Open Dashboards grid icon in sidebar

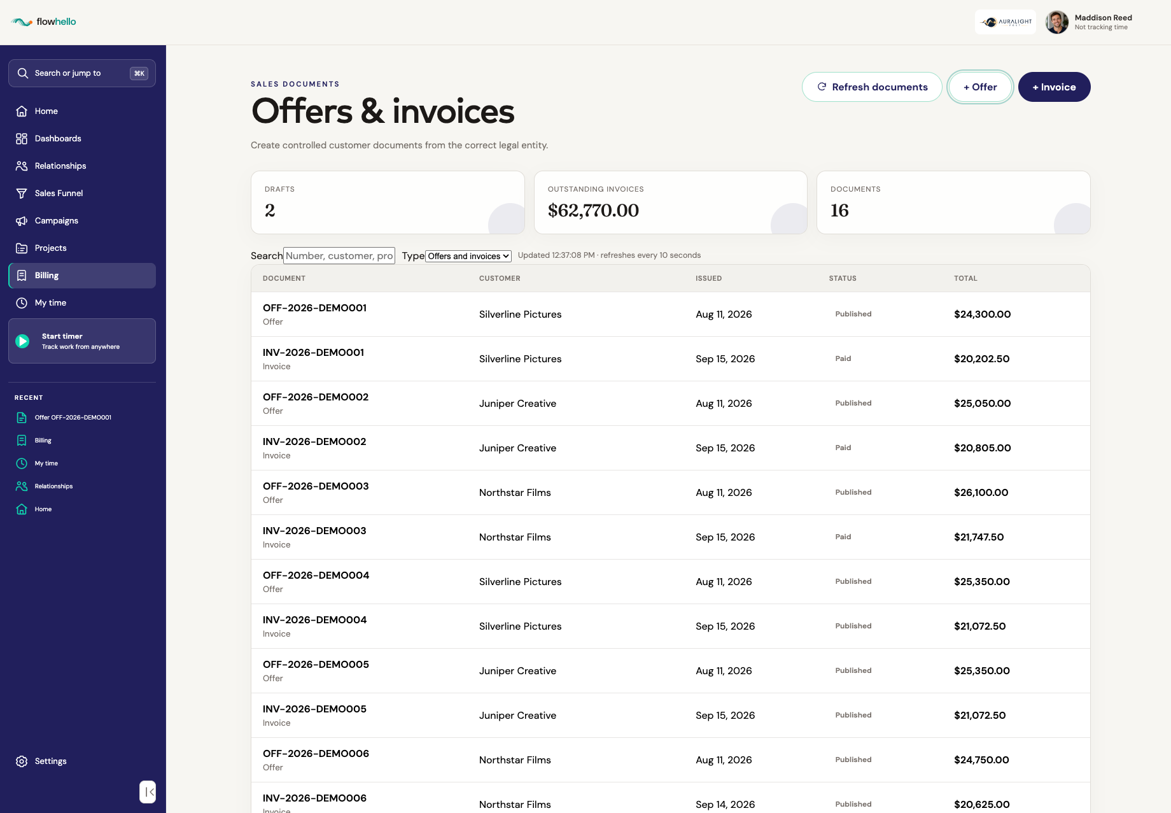click(22, 139)
